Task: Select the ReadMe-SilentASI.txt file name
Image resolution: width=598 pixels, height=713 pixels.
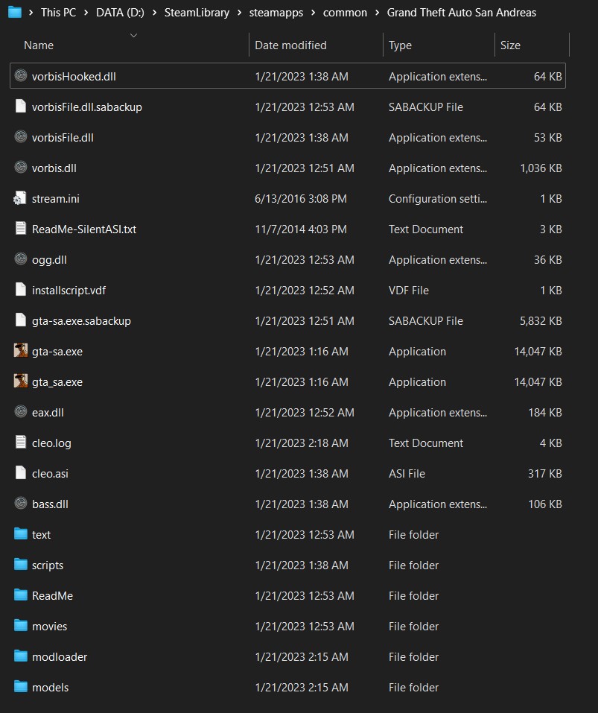Action: [x=84, y=229]
